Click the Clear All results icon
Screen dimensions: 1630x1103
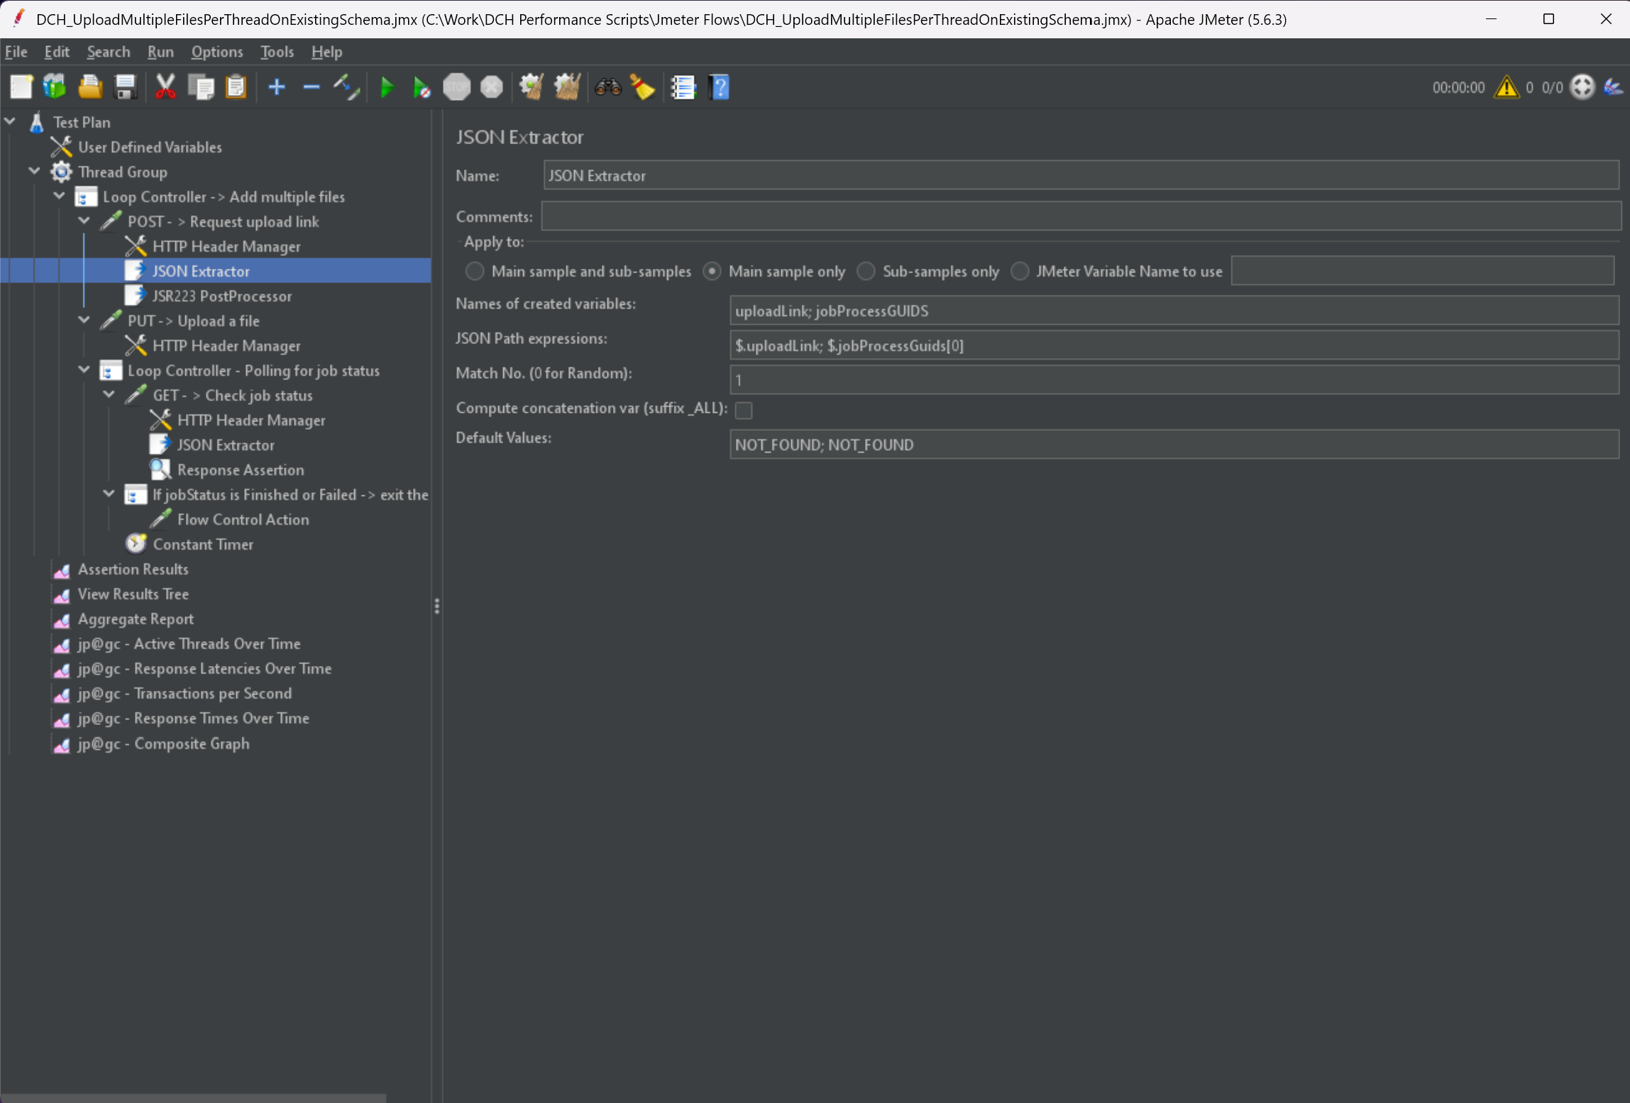coord(567,87)
